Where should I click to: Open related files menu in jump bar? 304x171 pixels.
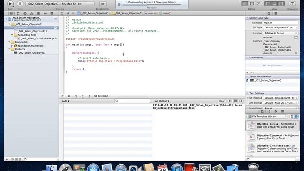point(62,13)
